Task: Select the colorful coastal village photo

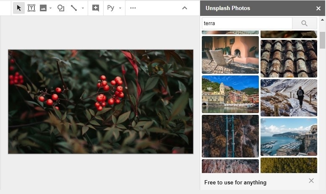Action: tap(230, 94)
